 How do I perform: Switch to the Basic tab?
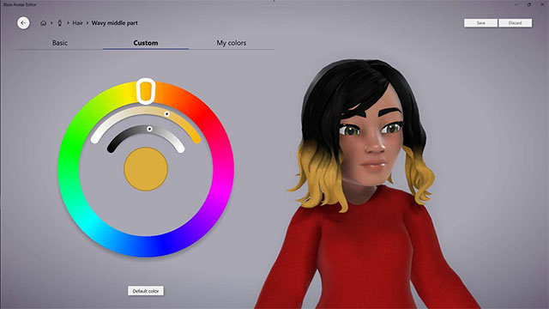(60, 43)
